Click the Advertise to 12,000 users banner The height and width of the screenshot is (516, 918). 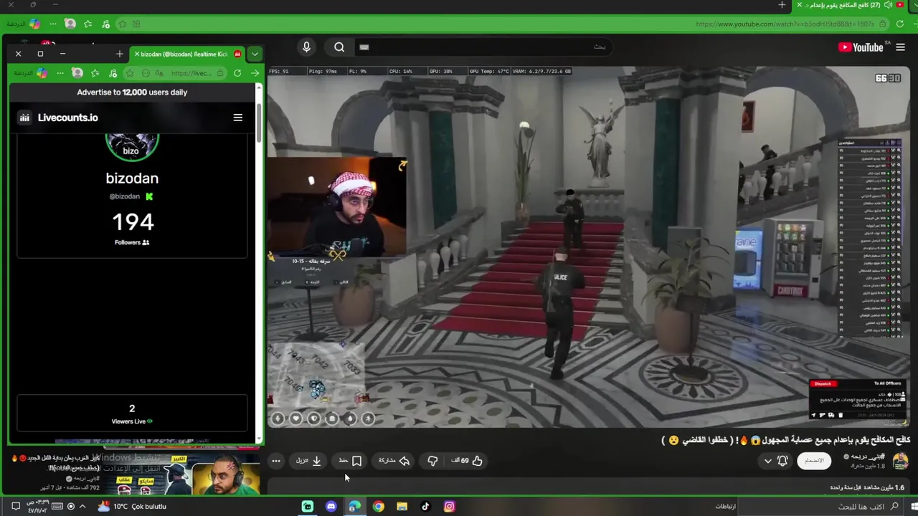click(132, 92)
